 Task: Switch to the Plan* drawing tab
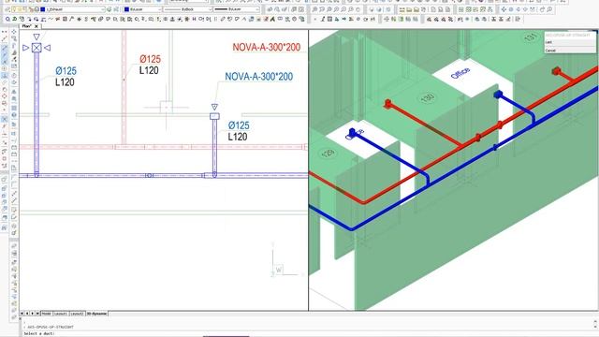coord(27,26)
